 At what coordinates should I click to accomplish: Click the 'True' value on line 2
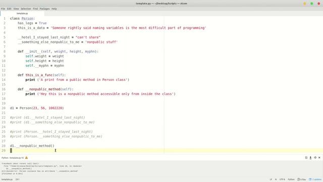tap(42, 23)
